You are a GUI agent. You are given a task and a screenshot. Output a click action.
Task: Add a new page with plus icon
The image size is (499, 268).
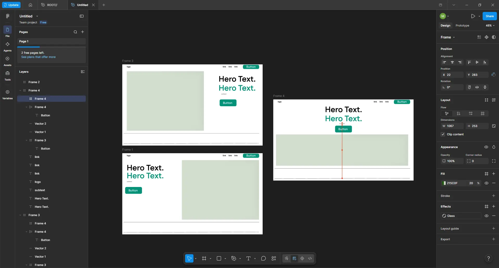(x=82, y=32)
